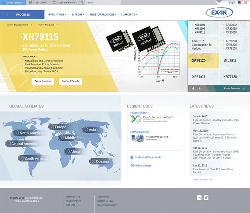Open Exar's Twitter page via footer icon

point(206,198)
